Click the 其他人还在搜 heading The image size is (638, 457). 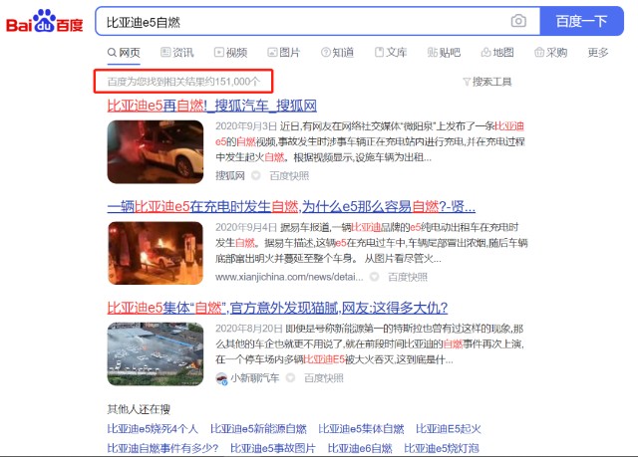(139, 409)
